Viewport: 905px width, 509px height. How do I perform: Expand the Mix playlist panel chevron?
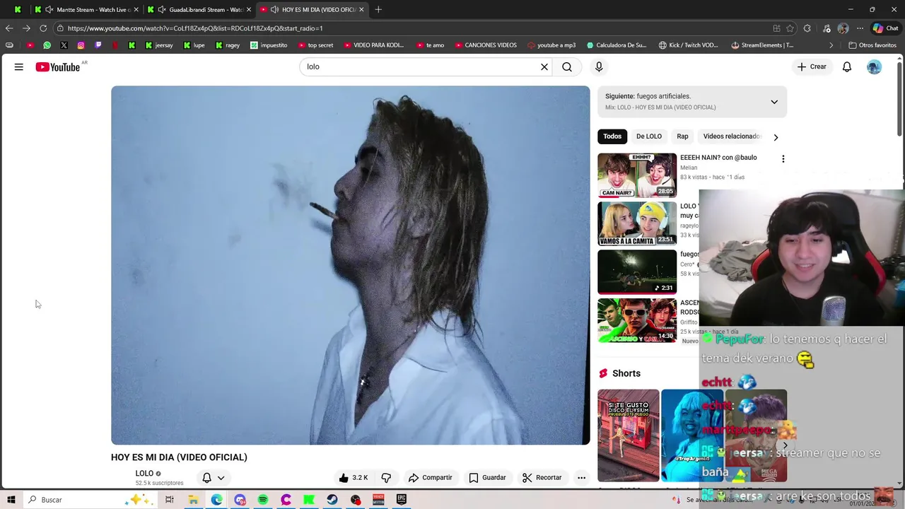pyautogui.click(x=774, y=102)
